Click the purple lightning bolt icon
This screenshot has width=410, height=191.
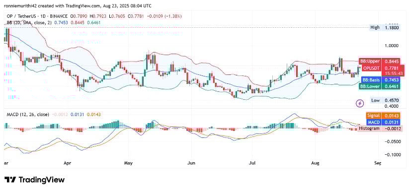360,104
